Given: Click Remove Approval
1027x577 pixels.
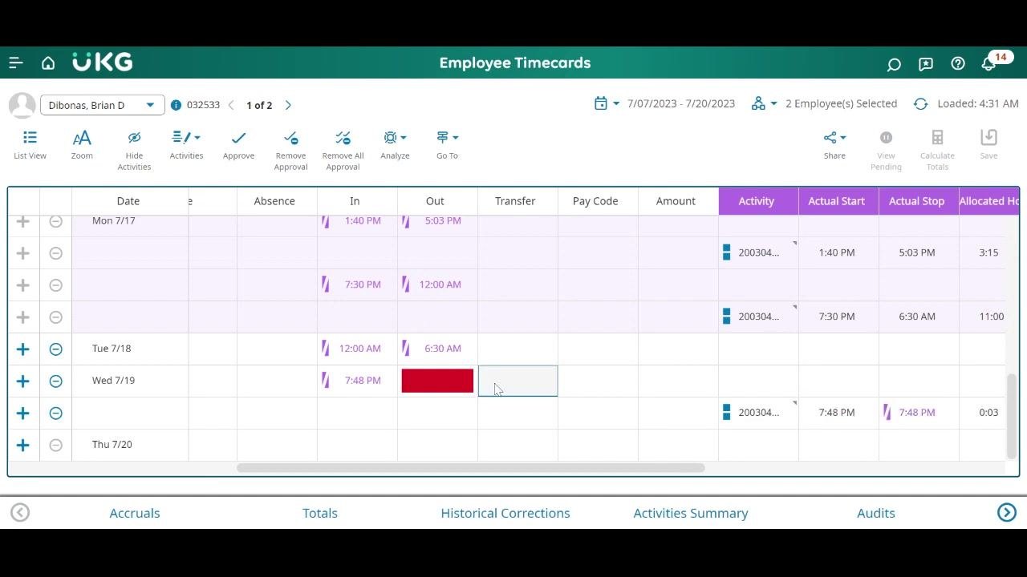Looking at the screenshot, I should point(290,150).
